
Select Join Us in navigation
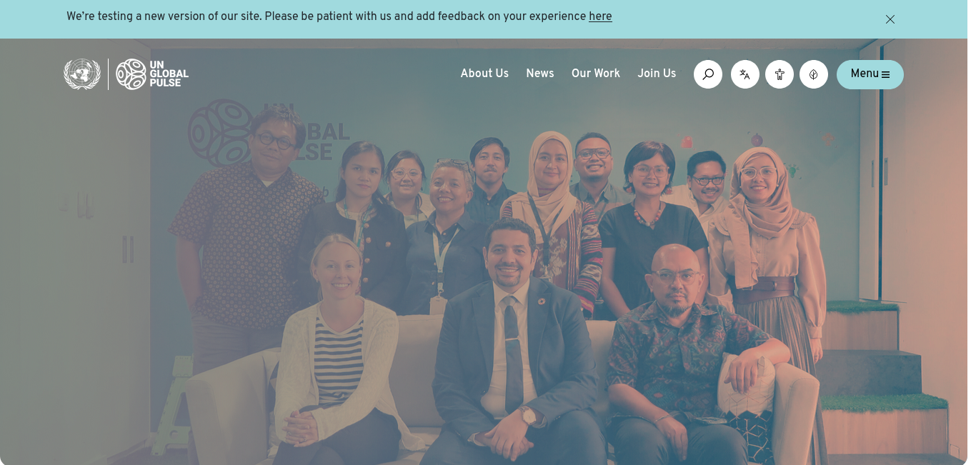tap(657, 74)
